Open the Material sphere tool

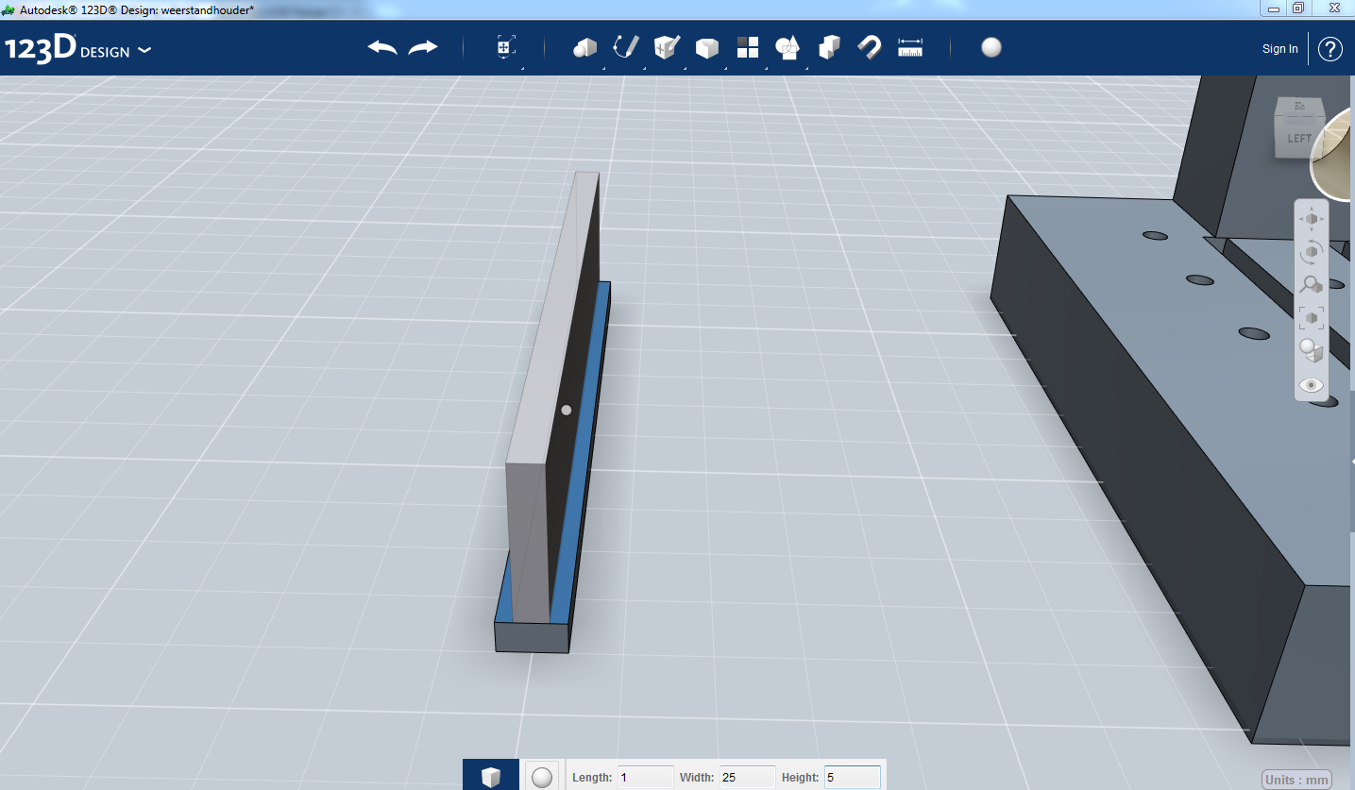pyautogui.click(x=991, y=48)
